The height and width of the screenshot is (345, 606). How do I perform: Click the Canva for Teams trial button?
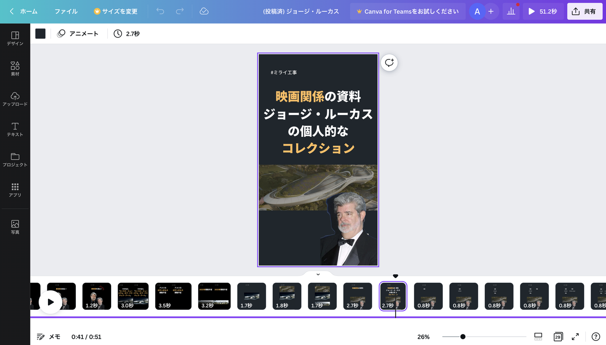click(407, 11)
